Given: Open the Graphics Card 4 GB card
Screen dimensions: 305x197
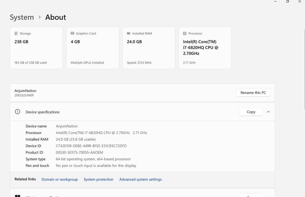Looking at the screenshot, I should (x=93, y=48).
